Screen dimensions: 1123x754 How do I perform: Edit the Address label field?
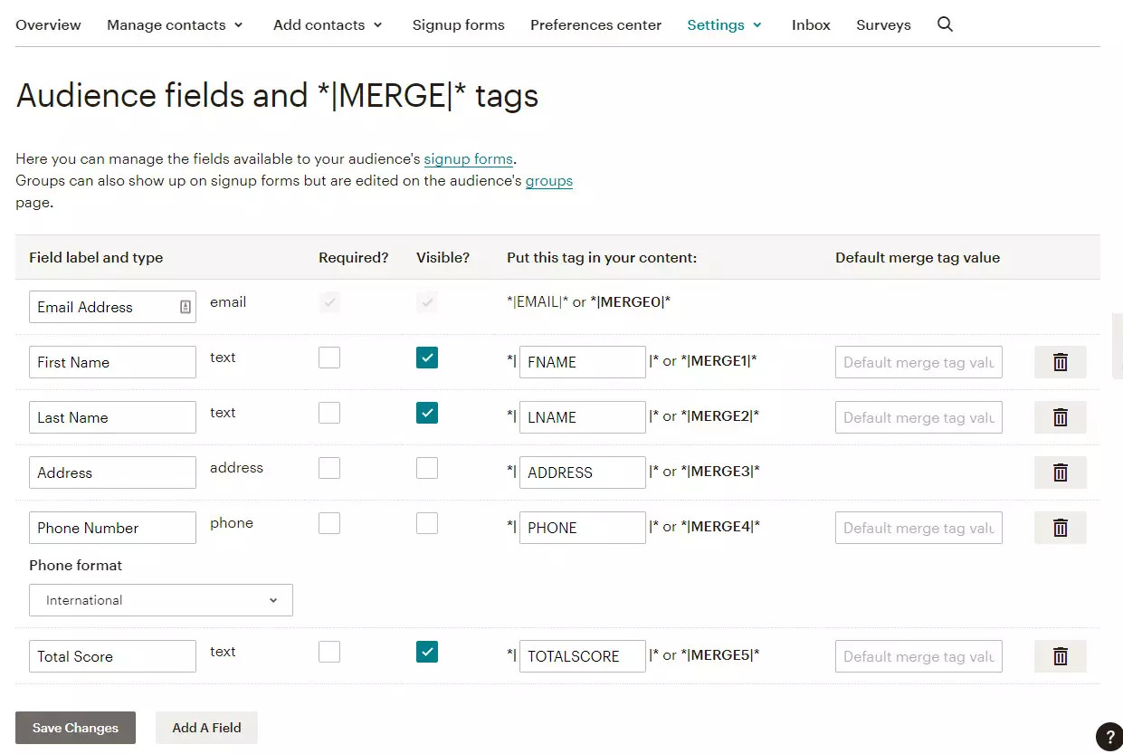click(112, 472)
